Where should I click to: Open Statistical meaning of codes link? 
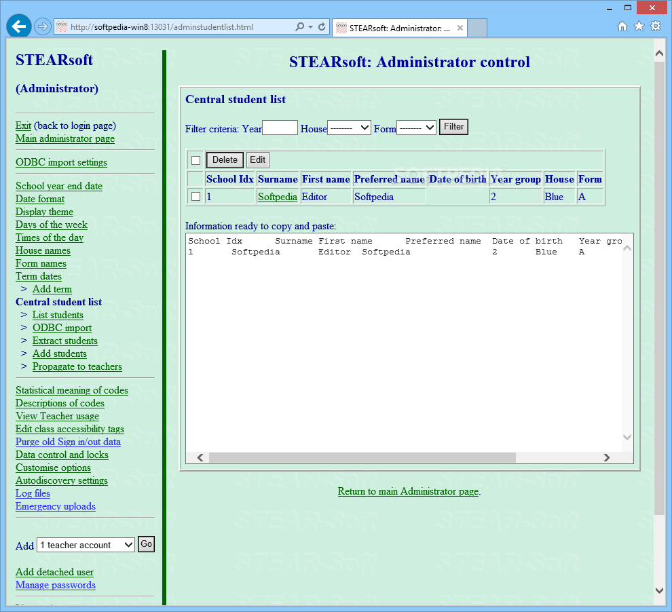point(72,390)
